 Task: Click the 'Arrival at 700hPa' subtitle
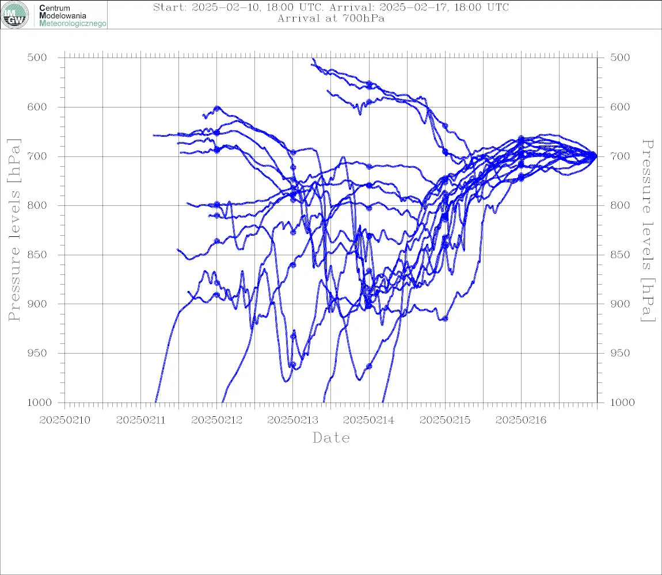tap(330, 18)
